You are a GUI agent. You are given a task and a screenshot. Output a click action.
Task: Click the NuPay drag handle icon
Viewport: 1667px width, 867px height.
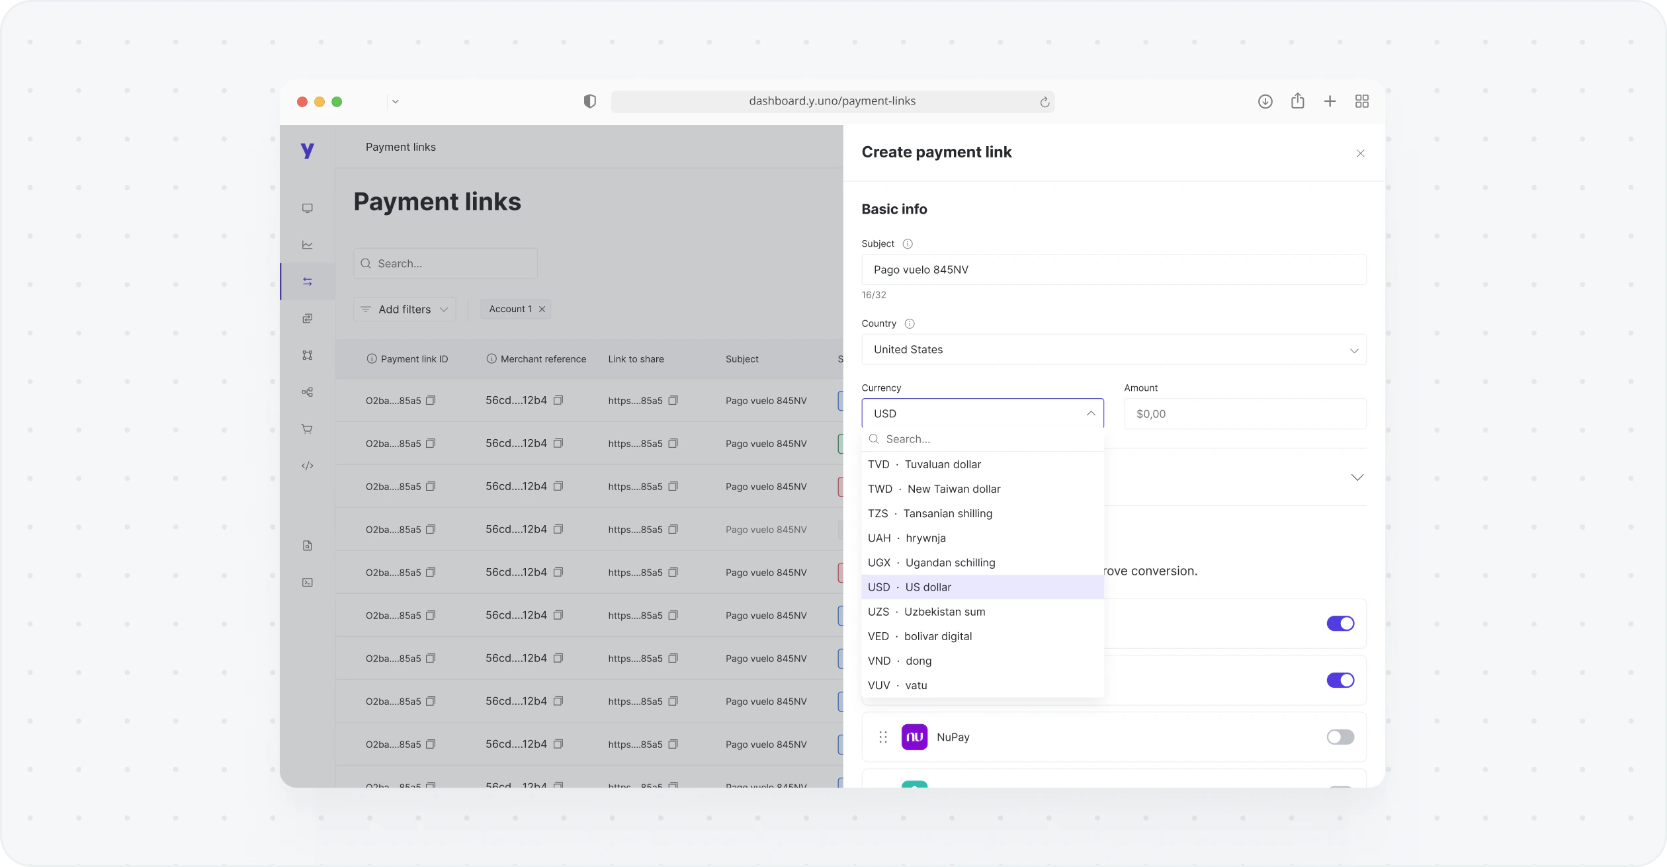point(883,737)
